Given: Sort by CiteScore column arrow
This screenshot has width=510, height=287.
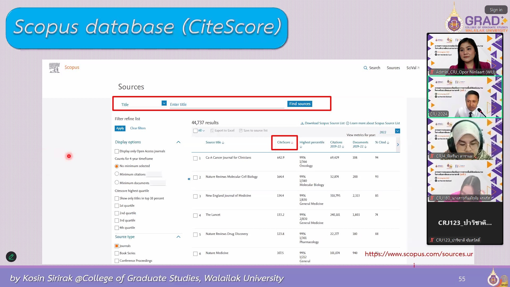Looking at the screenshot, I should click(292, 143).
